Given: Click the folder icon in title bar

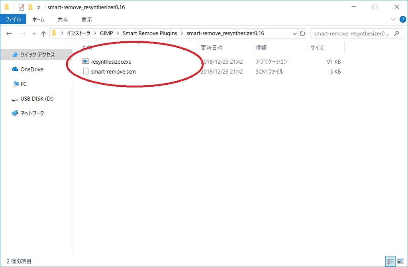Looking at the screenshot, I should click(x=7, y=7).
